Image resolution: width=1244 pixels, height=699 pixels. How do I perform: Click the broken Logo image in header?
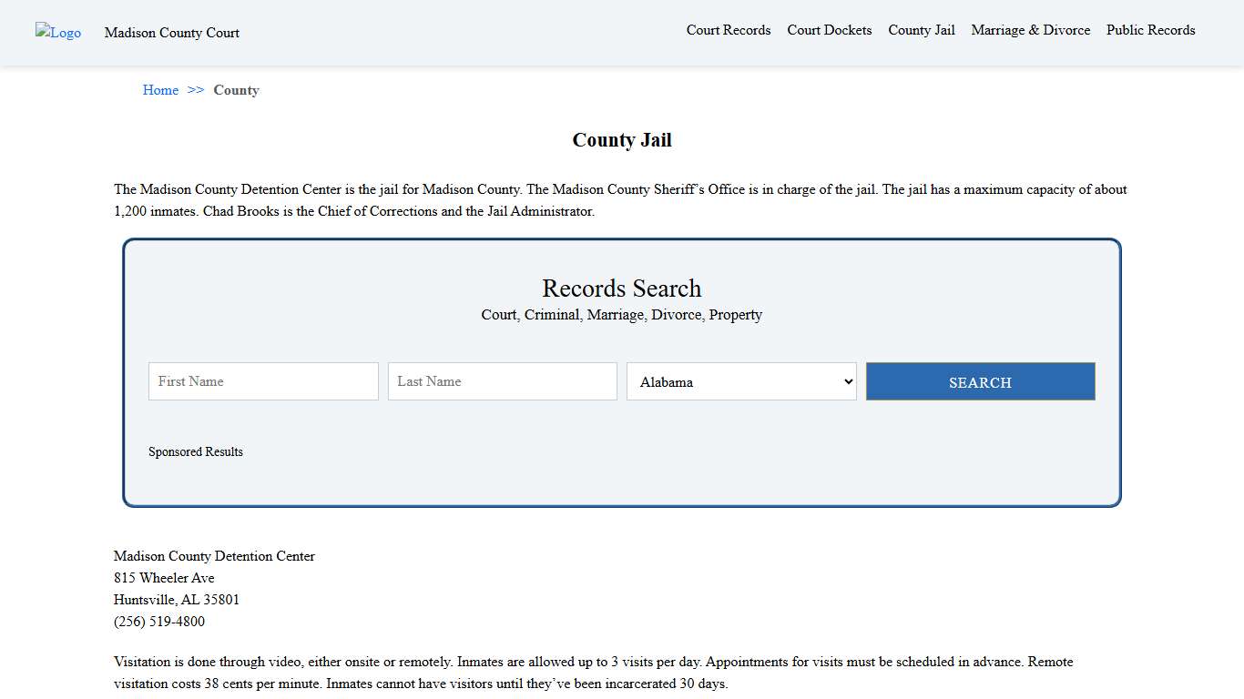click(58, 33)
